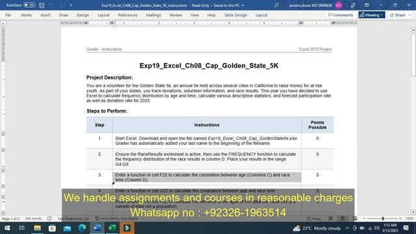Open Ribbon Display Options icon
Screen dimensions: 416x234
[x=367, y=5]
